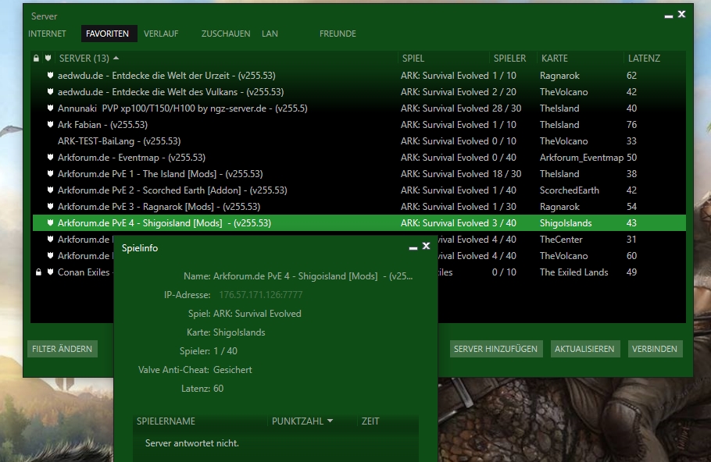Select the ARK-TEST-BaiLang server row
Image resolution: width=711 pixels, height=462 pixels.
tap(358, 141)
